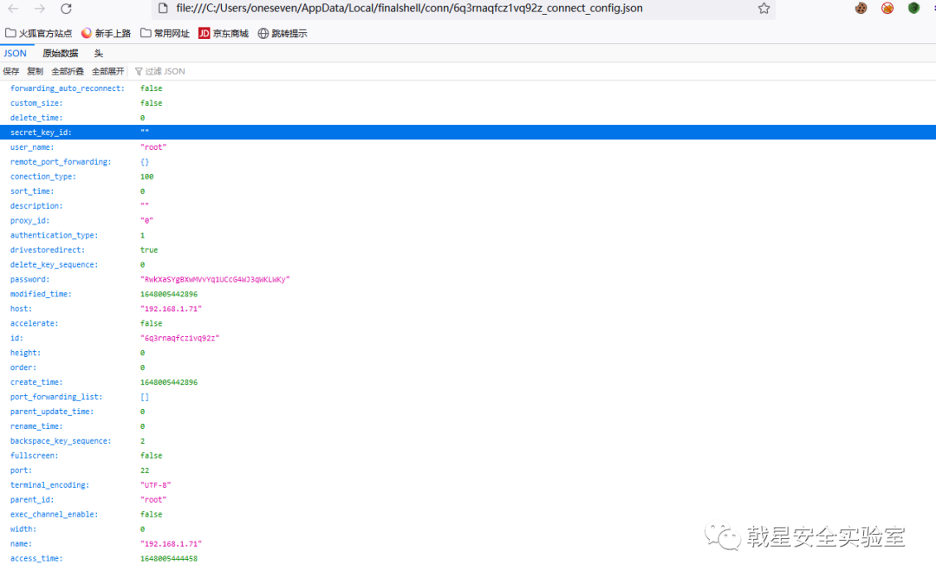Switch to the JSON tab

coord(15,53)
